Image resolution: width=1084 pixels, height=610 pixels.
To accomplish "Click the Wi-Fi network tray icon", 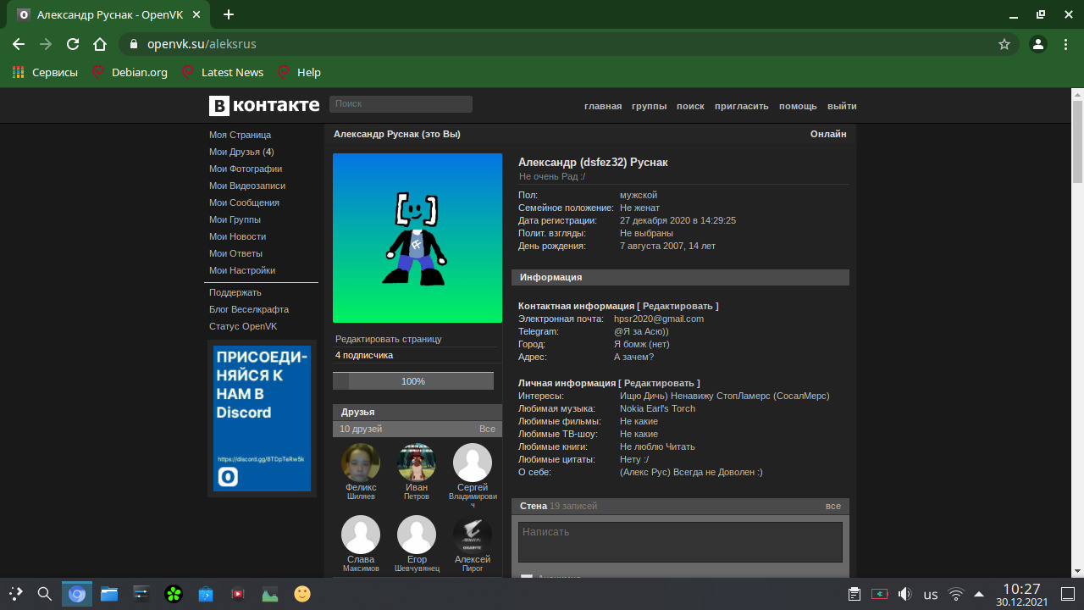I will coord(956,594).
